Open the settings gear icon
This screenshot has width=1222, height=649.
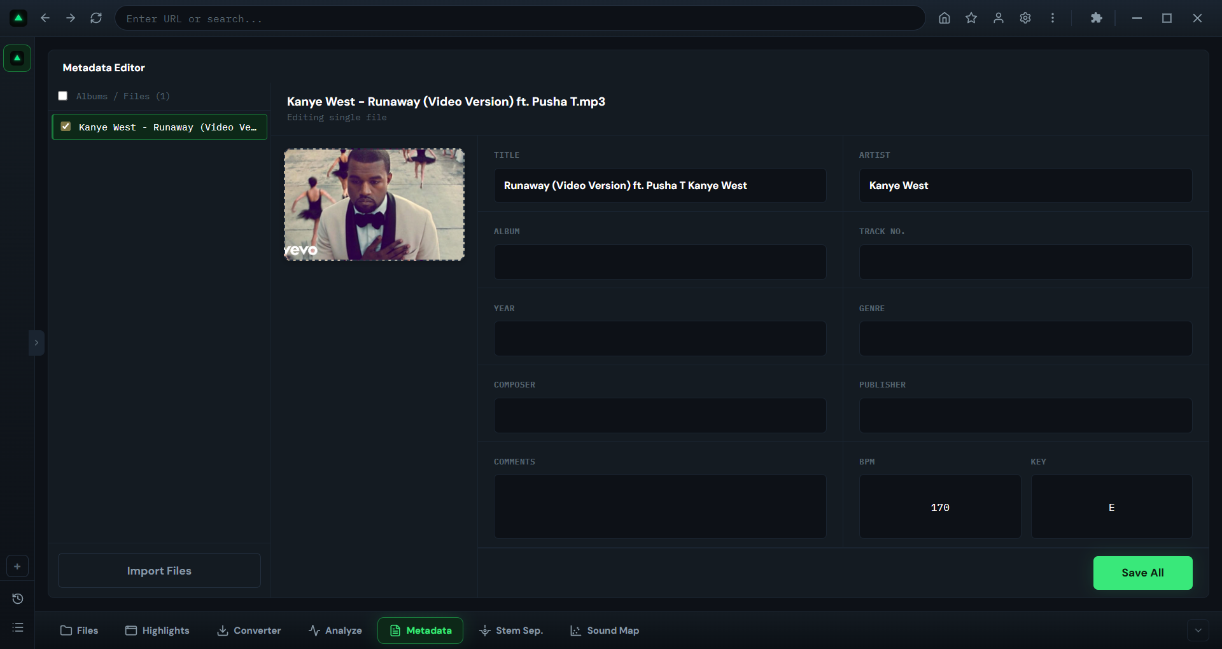click(x=1025, y=18)
